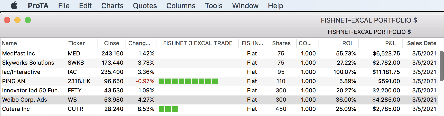Click the change value 8.53%
The image size is (444, 116).
click(x=146, y=109)
